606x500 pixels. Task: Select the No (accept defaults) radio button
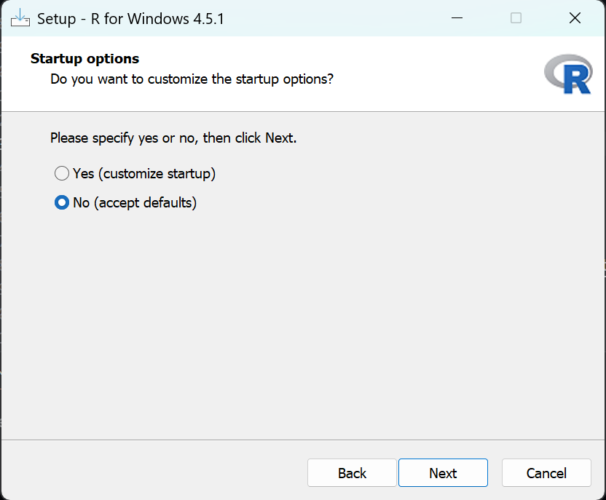click(x=62, y=203)
